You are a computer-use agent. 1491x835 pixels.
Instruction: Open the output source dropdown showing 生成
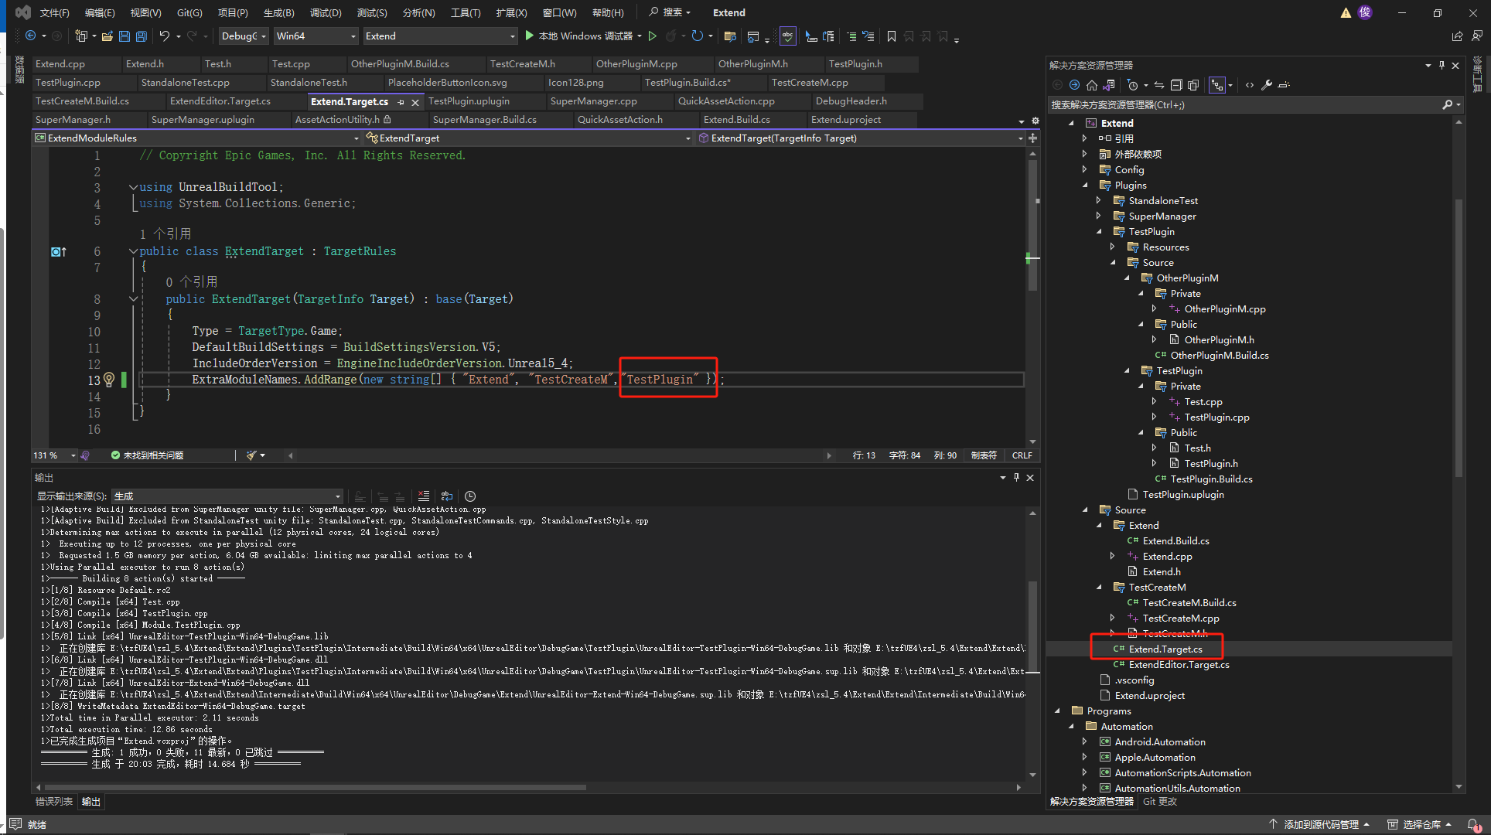[227, 496]
